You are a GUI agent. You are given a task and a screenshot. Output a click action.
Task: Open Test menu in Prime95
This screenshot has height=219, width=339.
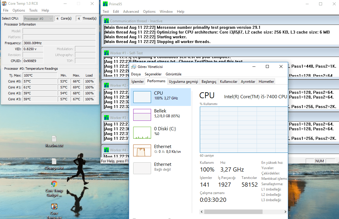(x=106, y=12)
